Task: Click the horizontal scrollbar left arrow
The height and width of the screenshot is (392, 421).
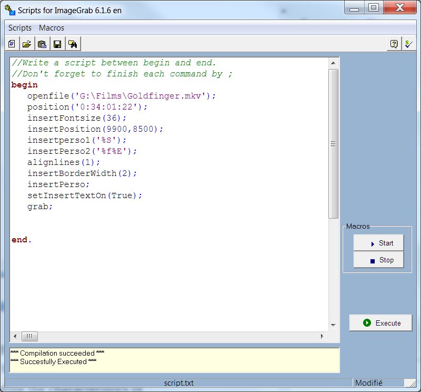Action: (x=15, y=336)
